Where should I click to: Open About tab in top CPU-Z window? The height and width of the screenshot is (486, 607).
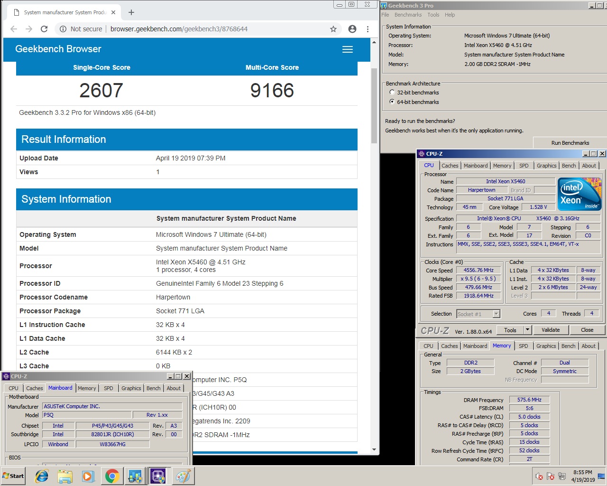589,166
